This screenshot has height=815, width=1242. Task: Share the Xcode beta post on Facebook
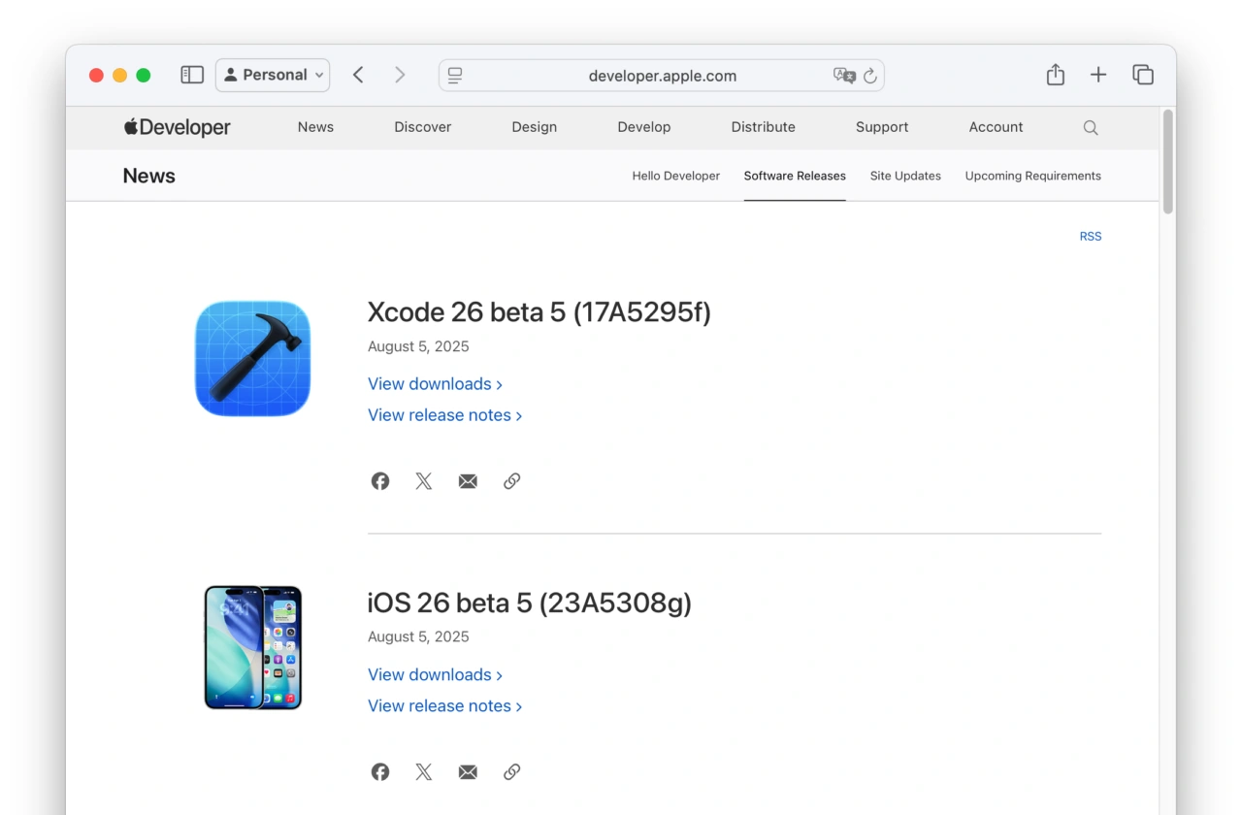(x=379, y=480)
